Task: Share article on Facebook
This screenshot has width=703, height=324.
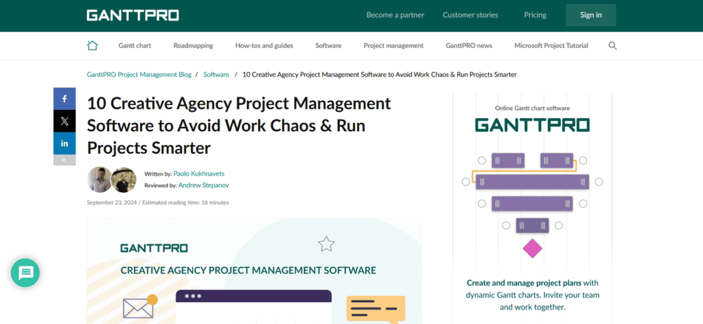Action: (x=65, y=99)
